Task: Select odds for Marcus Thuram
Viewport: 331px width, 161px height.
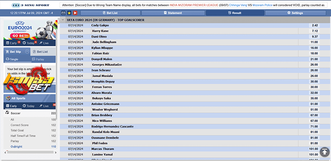Action: (x=315, y=149)
